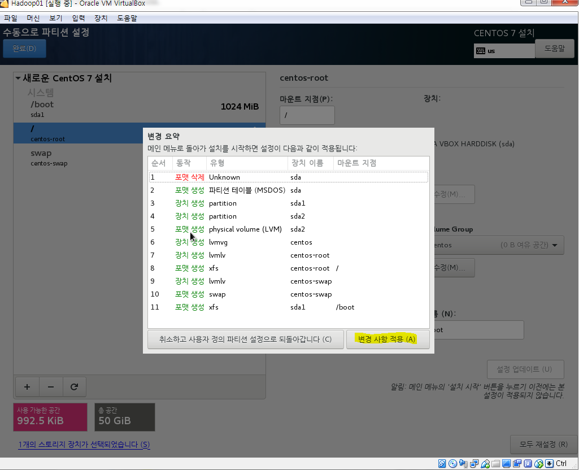
Task: Select row 1 포맷 삭제 Unknown sda
Action: [x=289, y=177]
